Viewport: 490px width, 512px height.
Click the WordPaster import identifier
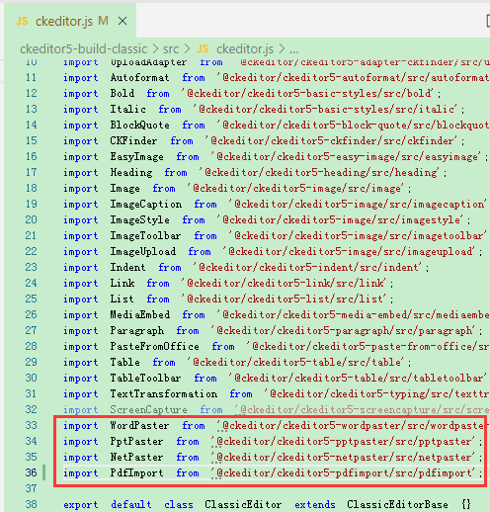click(139, 425)
